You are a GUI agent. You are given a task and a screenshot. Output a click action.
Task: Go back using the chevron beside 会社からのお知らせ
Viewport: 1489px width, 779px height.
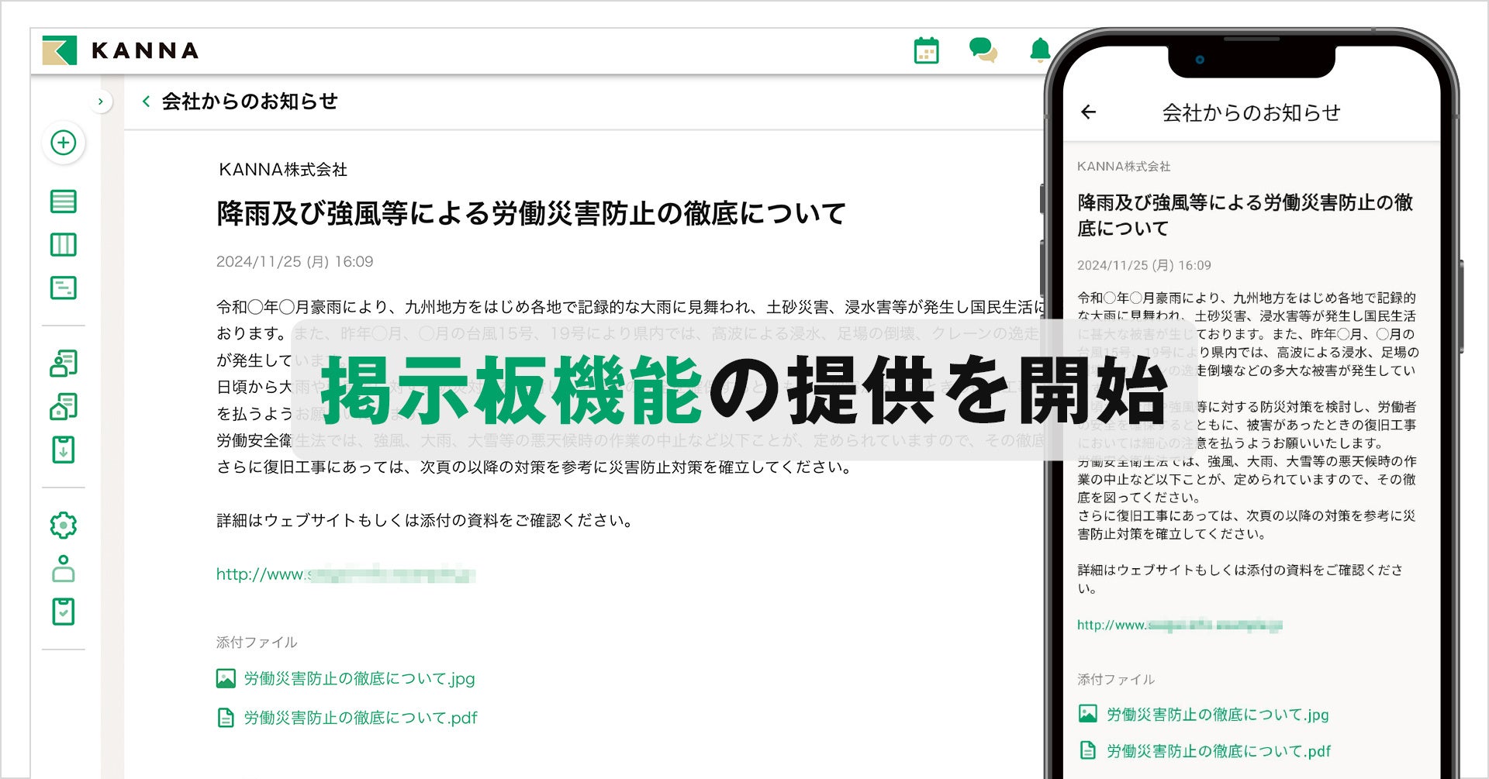coord(146,102)
